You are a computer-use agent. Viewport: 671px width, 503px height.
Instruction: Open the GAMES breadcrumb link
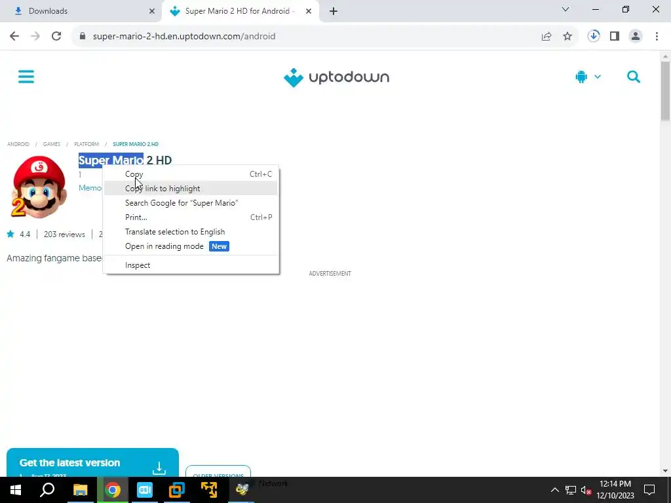pos(52,144)
